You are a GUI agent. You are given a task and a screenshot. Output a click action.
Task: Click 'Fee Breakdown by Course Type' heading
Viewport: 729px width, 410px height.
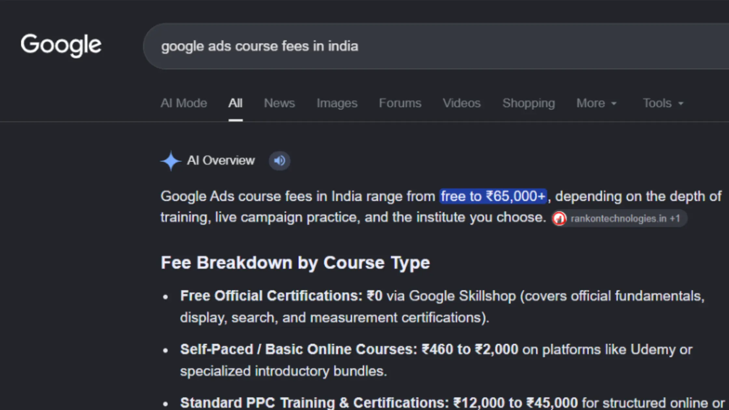point(295,263)
